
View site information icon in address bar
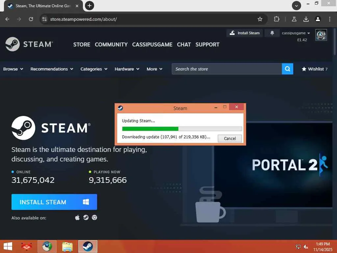(44, 19)
